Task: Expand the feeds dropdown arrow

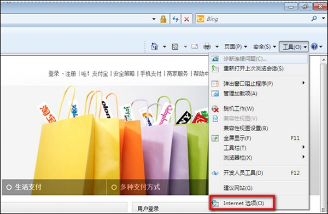Action: pyautogui.click(x=185, y=47)
